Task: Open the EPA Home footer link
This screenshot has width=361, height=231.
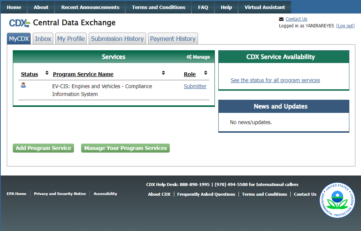Action: pyautogui.click(x=17, y=194)
